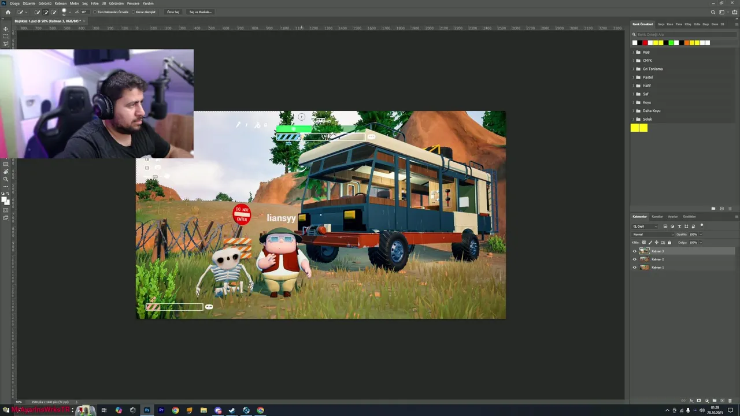This screenshot has width=740, height=416.
Task: Open the Layers panel menu icon
Action: [x=737, y=217]
